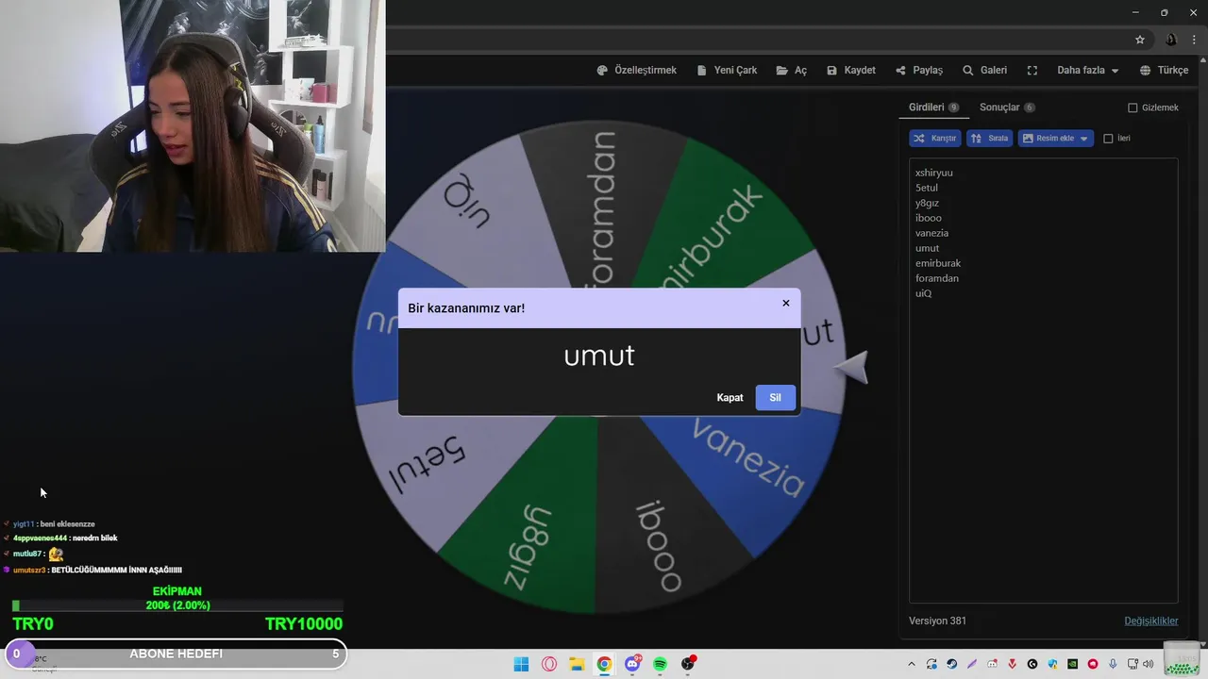The image size is (1208, 679).
Task: Open Chrome profile avatar
Action: (x=1171, y=40)
